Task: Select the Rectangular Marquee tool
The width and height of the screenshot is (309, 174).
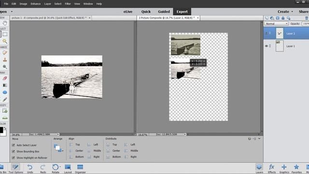Action: pos(5,34)
